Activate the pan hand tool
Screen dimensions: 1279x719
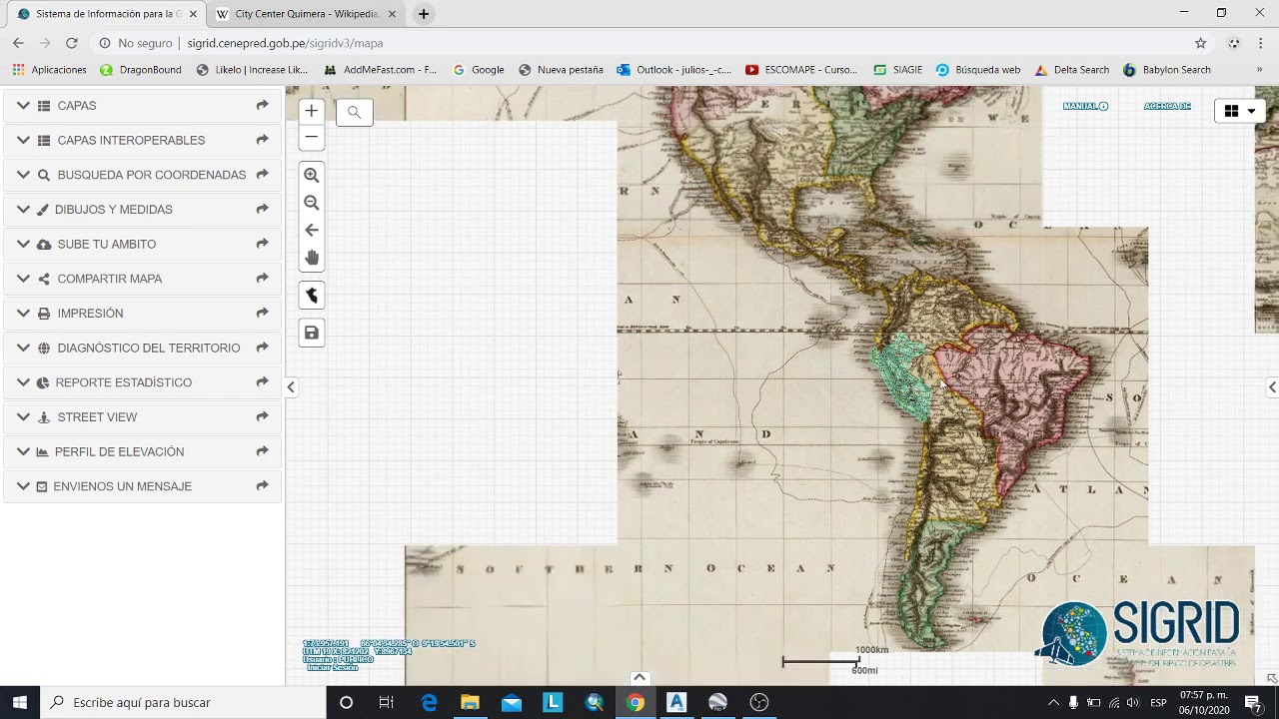311,258
